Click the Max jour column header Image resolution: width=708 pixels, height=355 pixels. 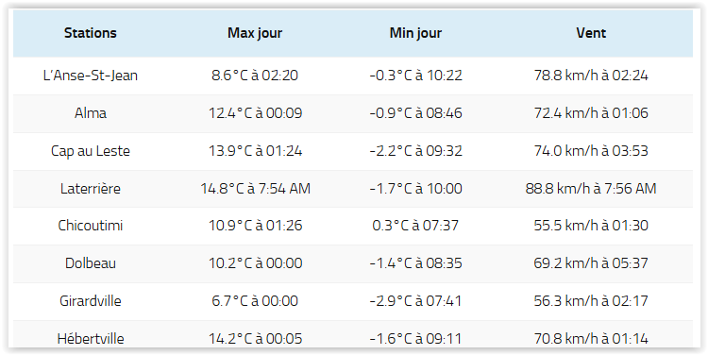[255, 33]
